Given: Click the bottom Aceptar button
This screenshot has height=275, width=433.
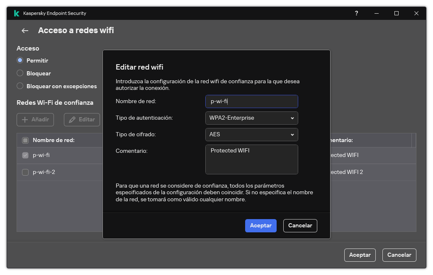Looking at the screenshot, I should tap(360, 255).
